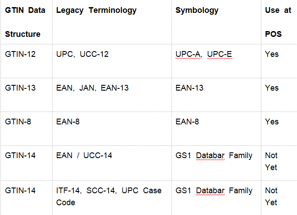The height and width of the screenshot is (215, 297).
Task: Click EAN-13 in the Symbology column
Action: [190, 88]
